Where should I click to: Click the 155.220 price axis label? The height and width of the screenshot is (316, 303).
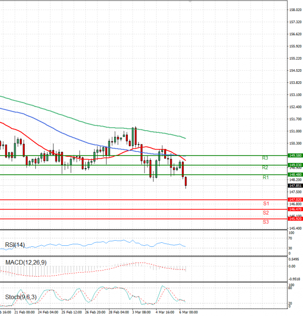295,58
